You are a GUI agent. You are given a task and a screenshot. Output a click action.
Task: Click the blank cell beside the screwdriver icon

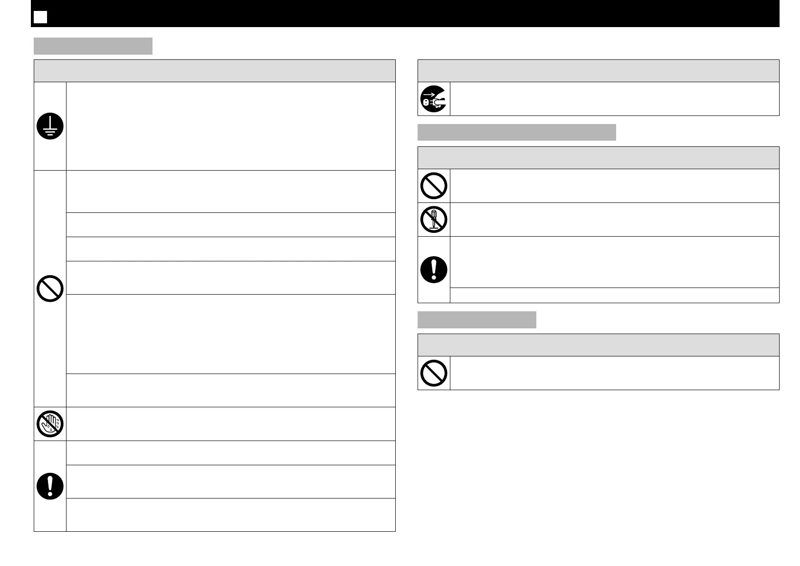615,220
